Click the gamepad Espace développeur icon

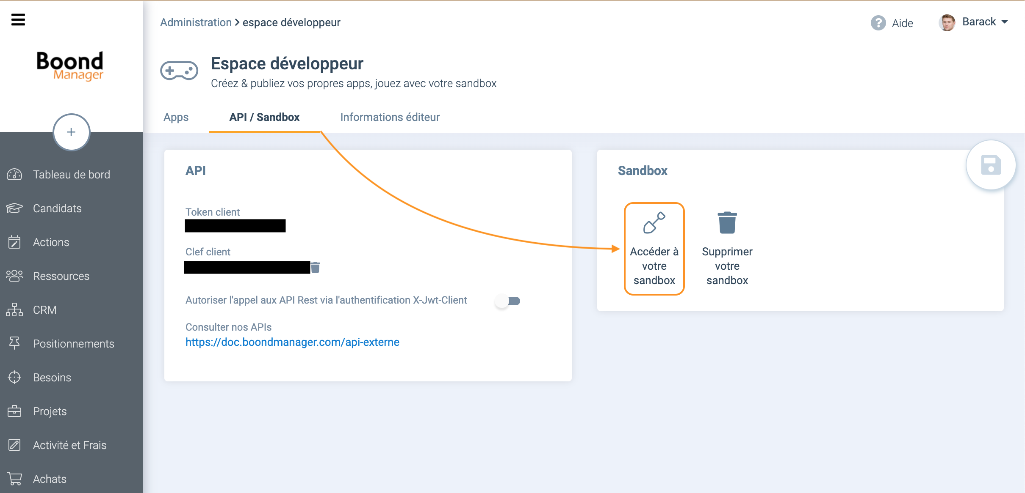tap(179, 71)
